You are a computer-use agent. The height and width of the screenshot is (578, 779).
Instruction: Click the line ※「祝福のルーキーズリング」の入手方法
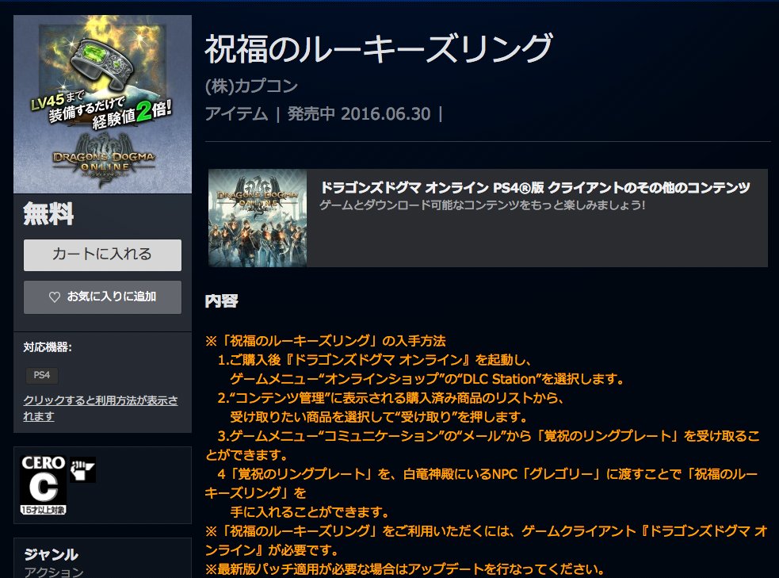[326, 341]
